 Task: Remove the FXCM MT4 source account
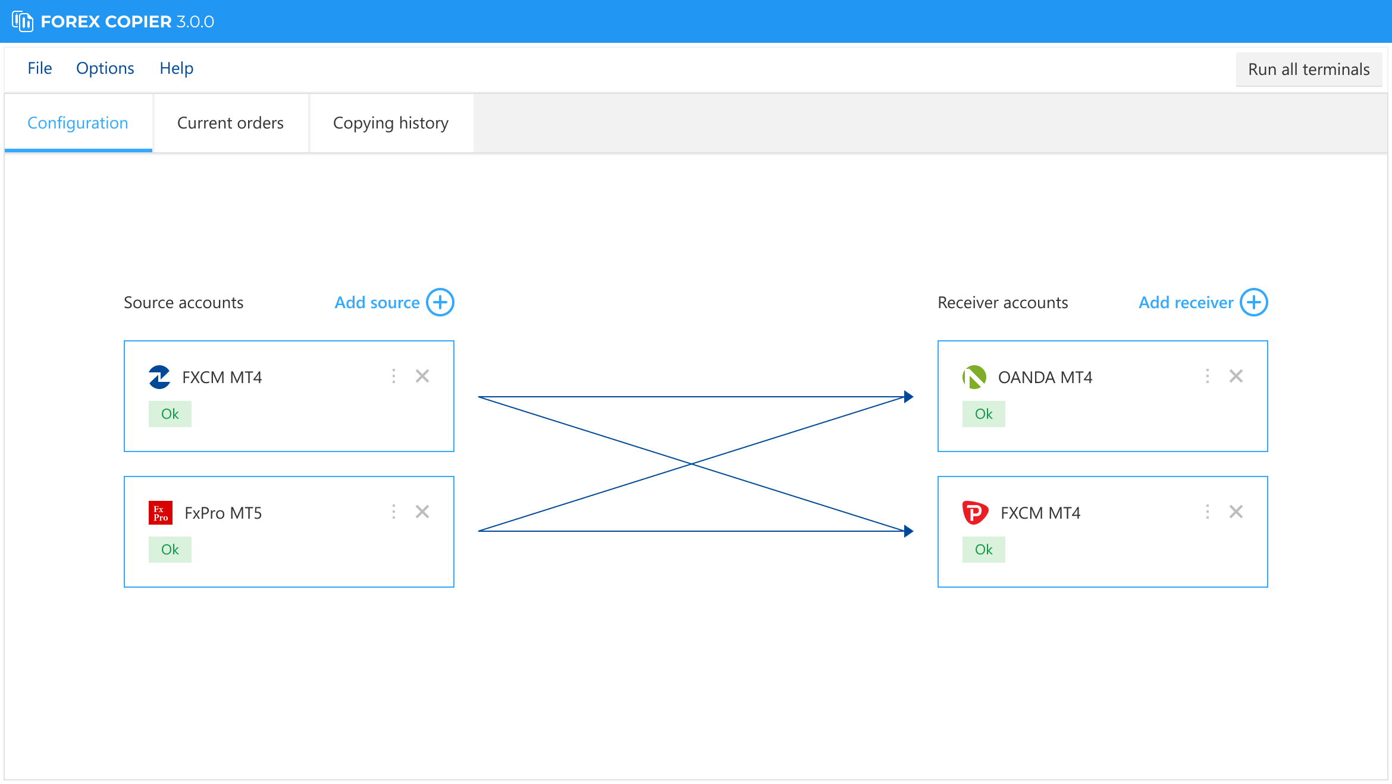coord(422,376)
